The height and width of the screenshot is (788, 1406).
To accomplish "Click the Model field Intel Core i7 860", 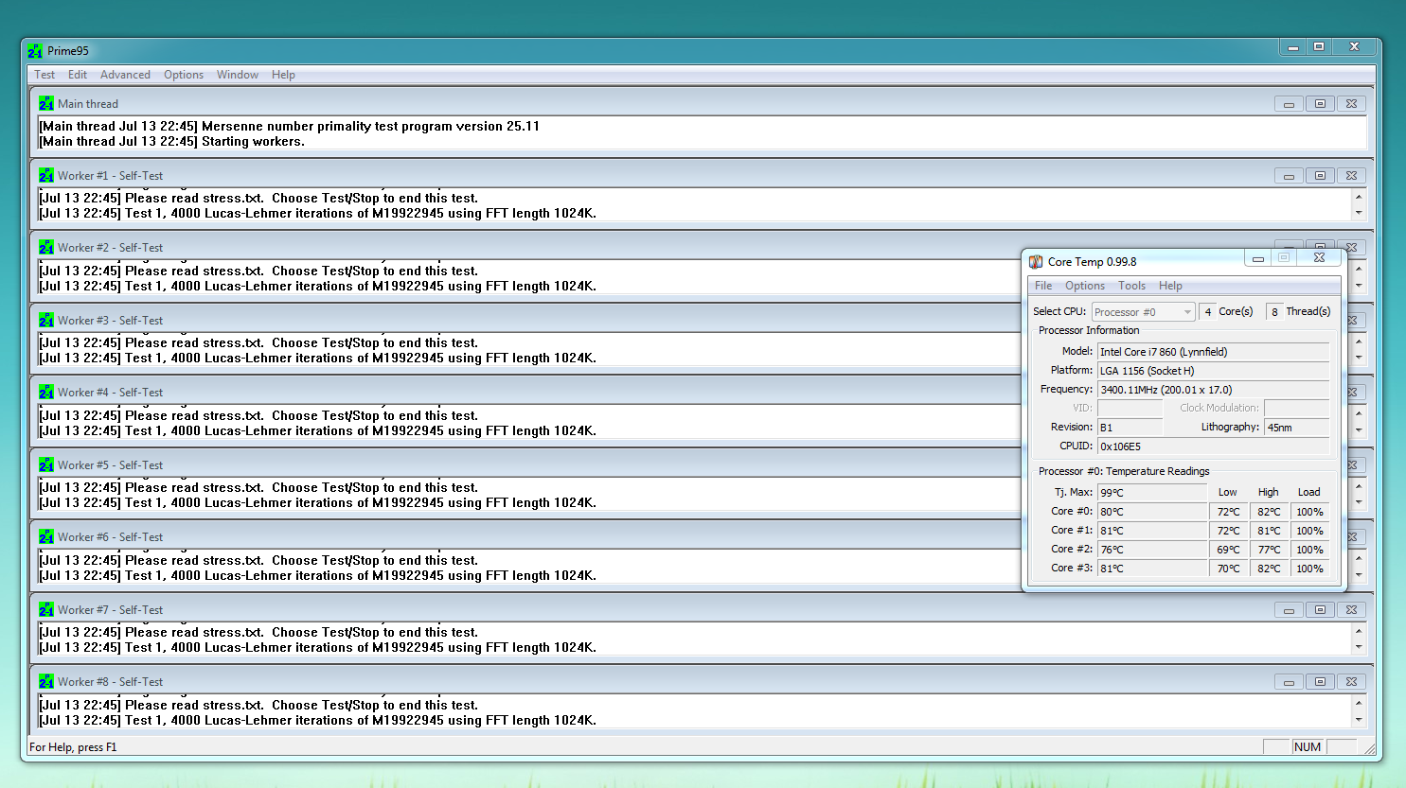I will tap(1213, 352).
